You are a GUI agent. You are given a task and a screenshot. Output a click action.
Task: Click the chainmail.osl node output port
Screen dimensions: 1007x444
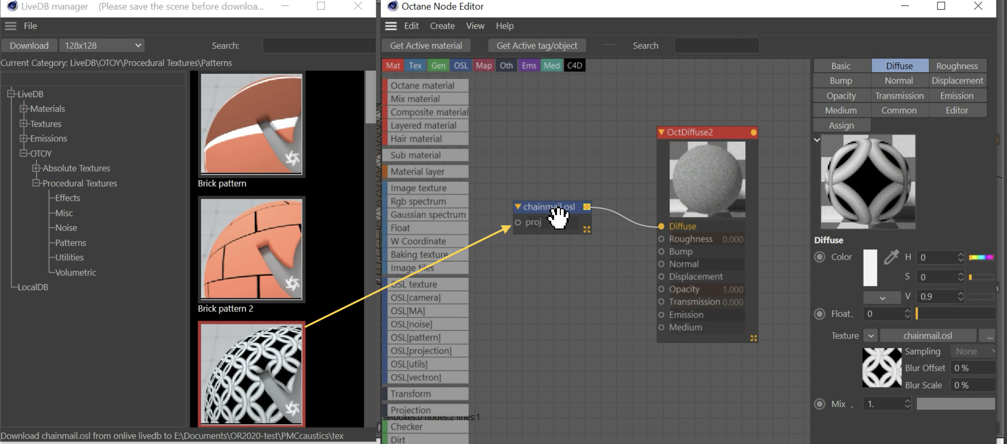coord(586,207)
